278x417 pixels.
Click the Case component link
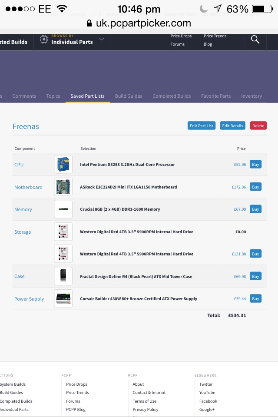pos(20,276)
